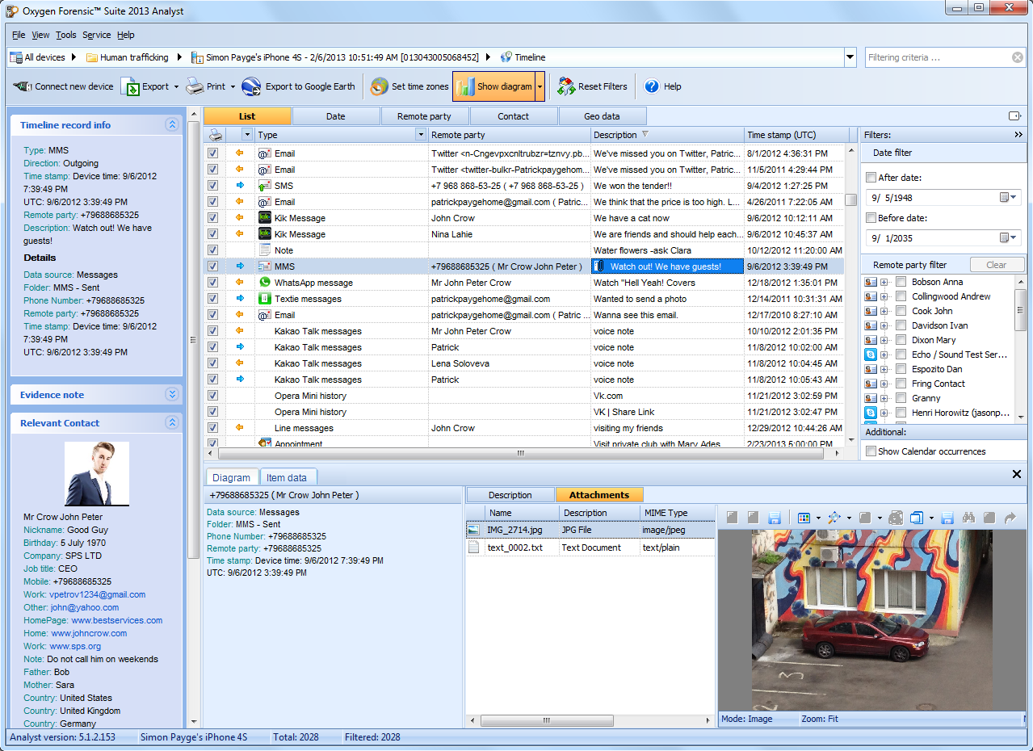This screenshot has height=751, width=1033.
Task: Collapse the Filters side panel
Action: 1018,135
